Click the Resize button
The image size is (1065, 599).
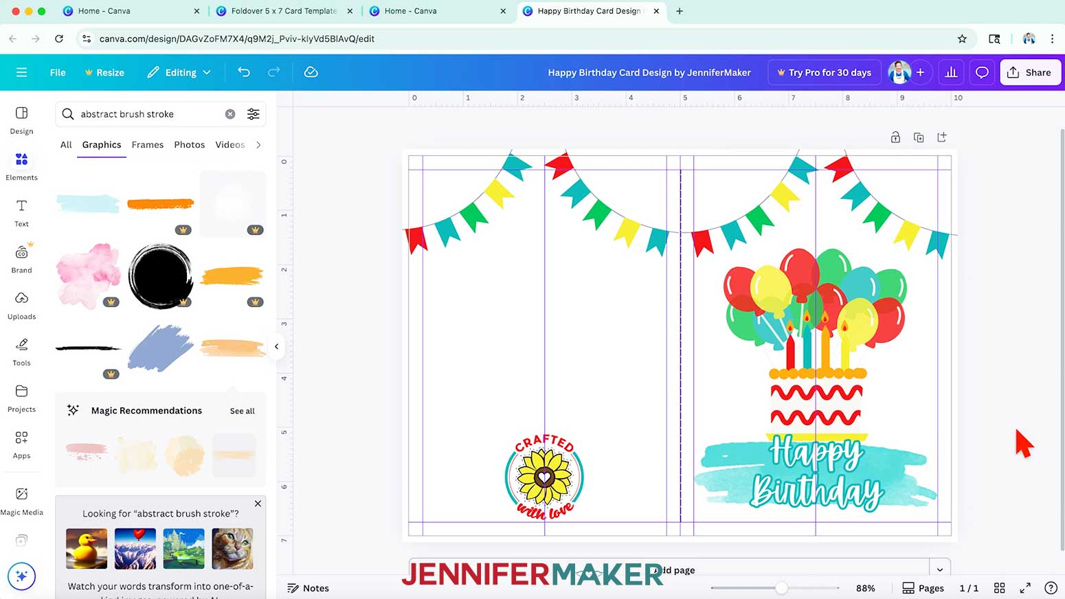(104, 72)
